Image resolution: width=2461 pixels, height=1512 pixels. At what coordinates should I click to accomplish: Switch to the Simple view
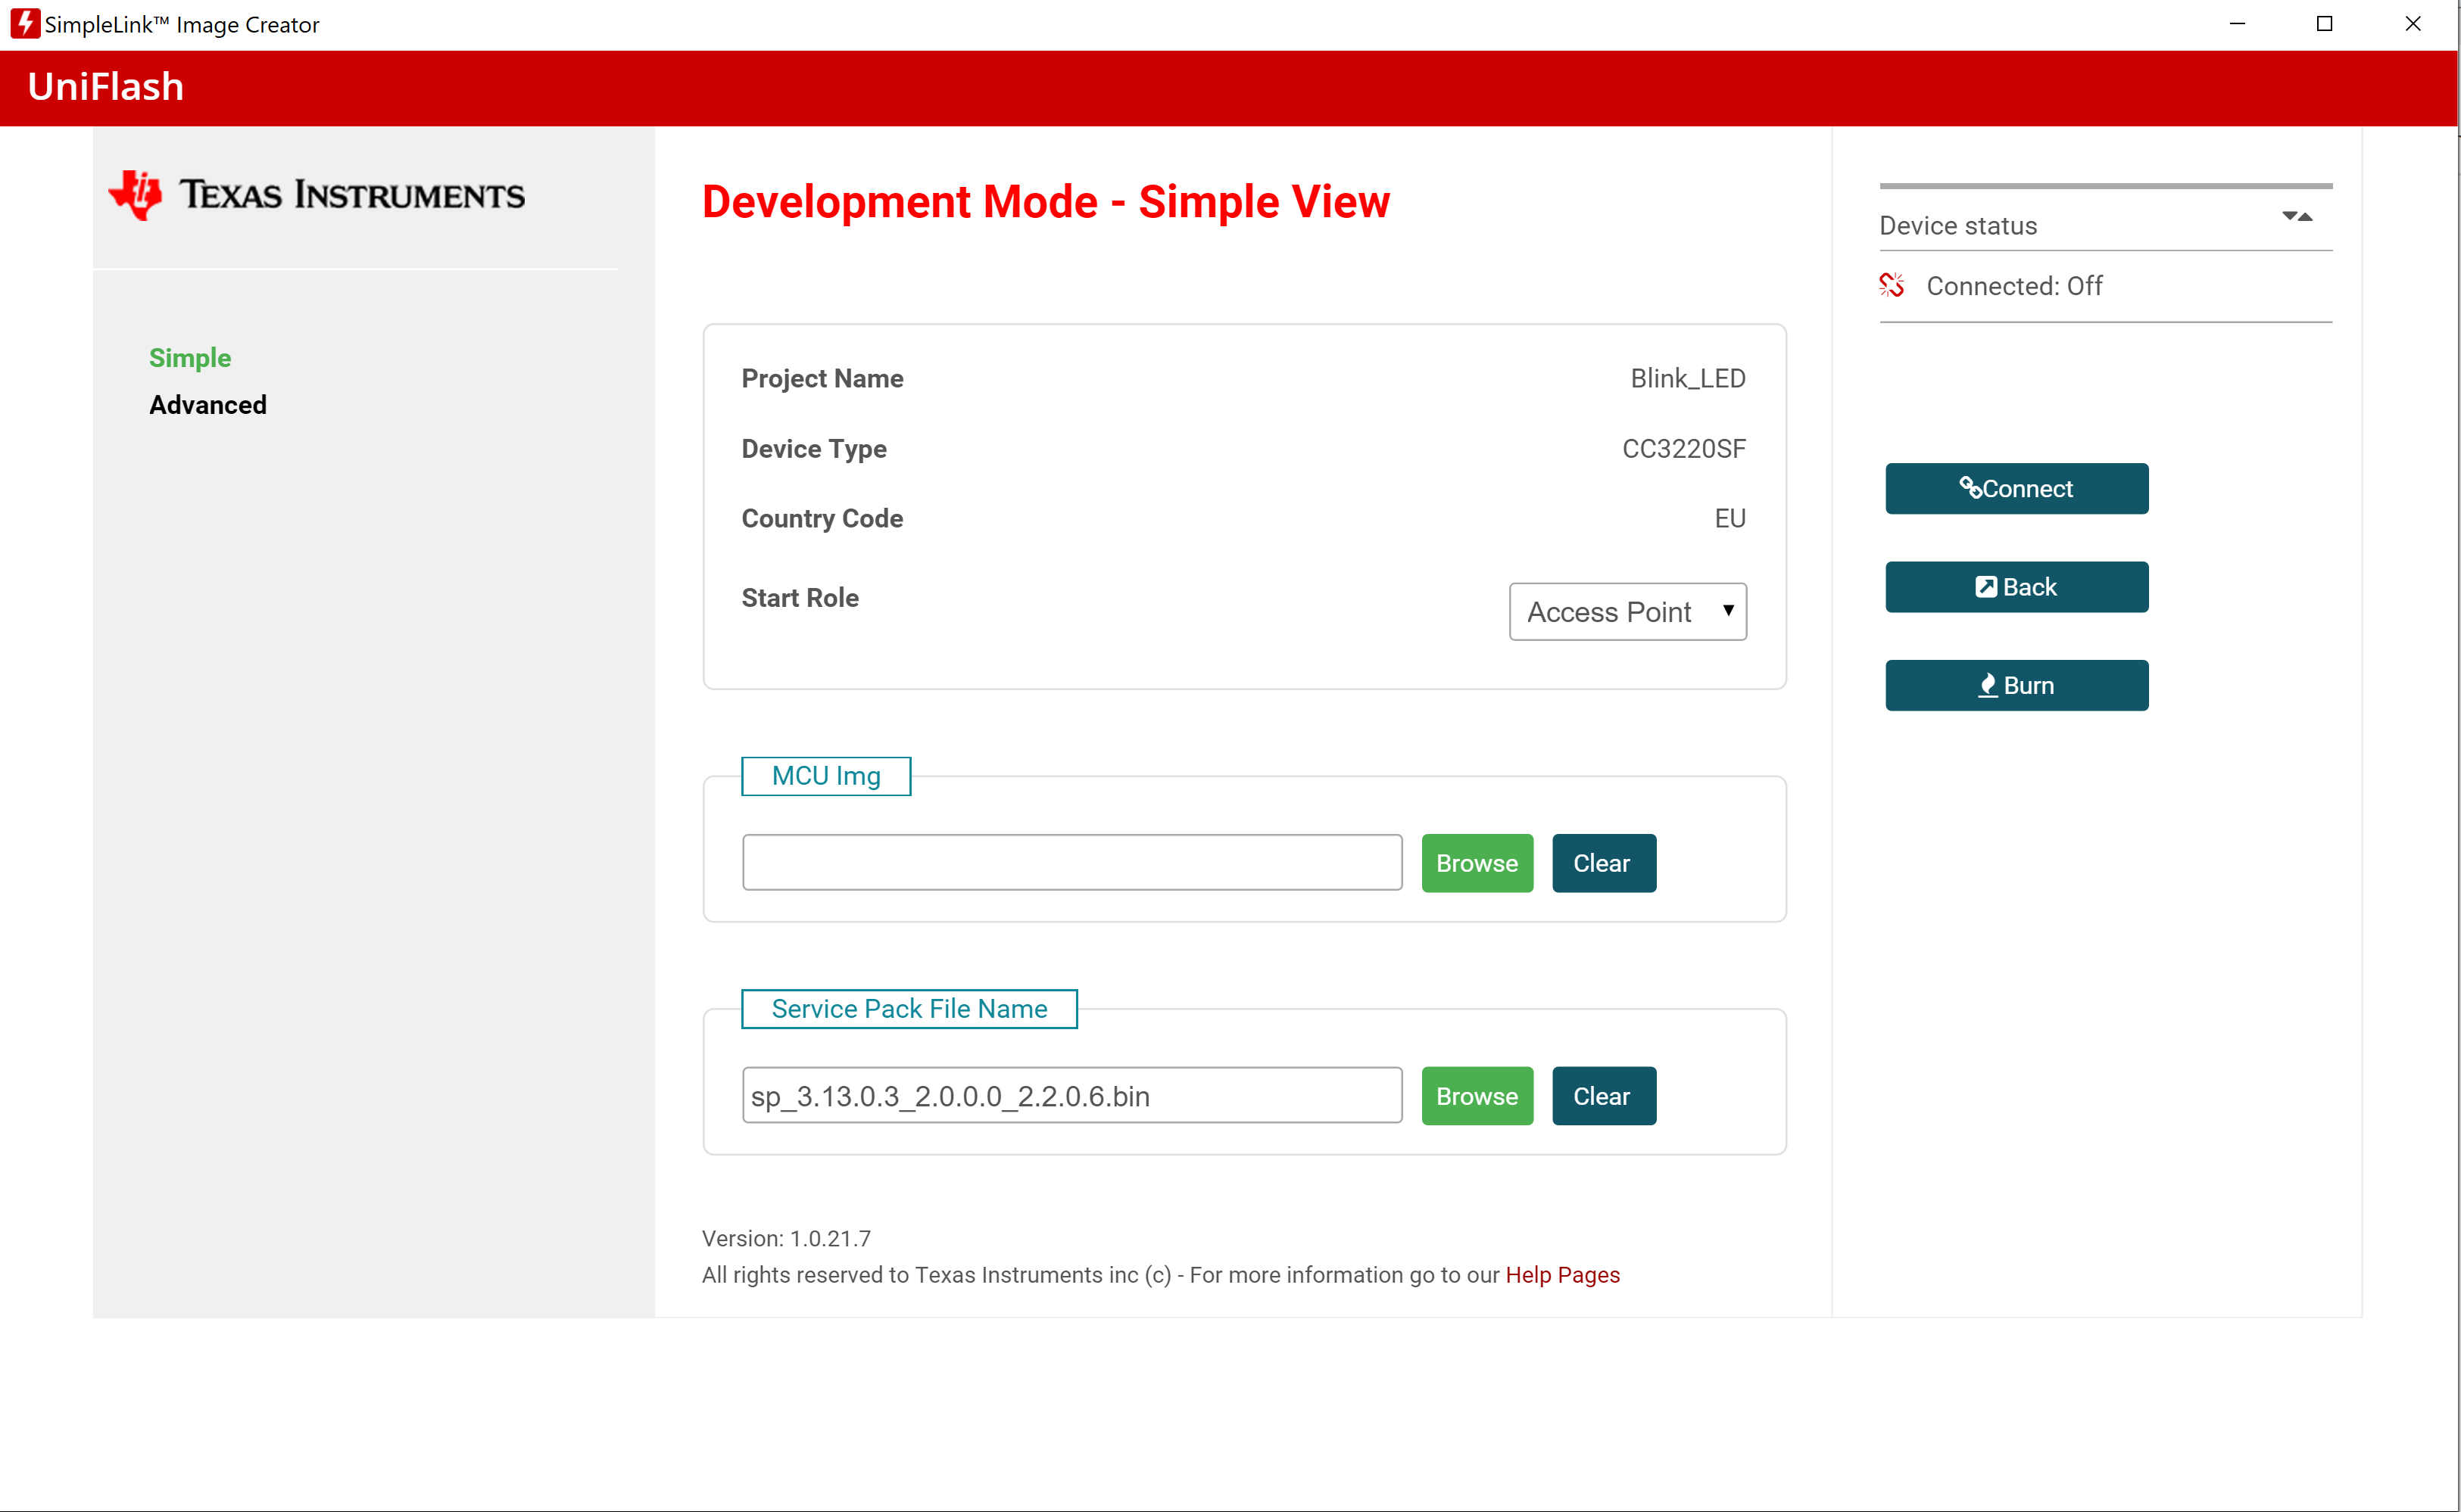click(x=190, y=358)
